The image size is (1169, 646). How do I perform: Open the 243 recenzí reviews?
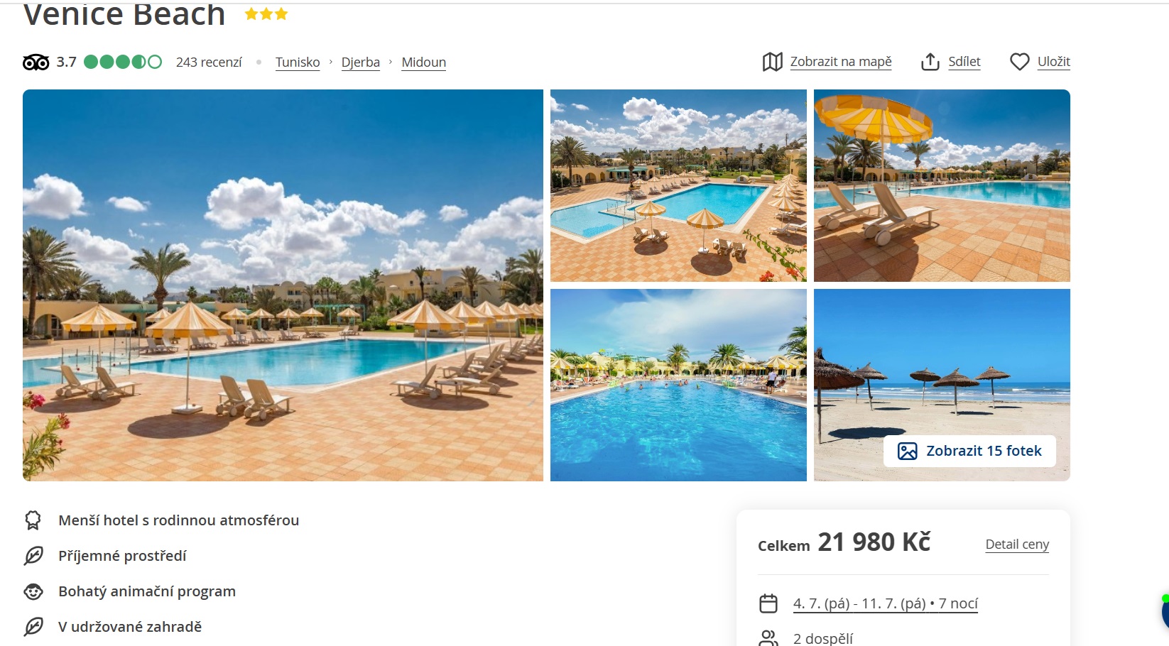(209, 62)
